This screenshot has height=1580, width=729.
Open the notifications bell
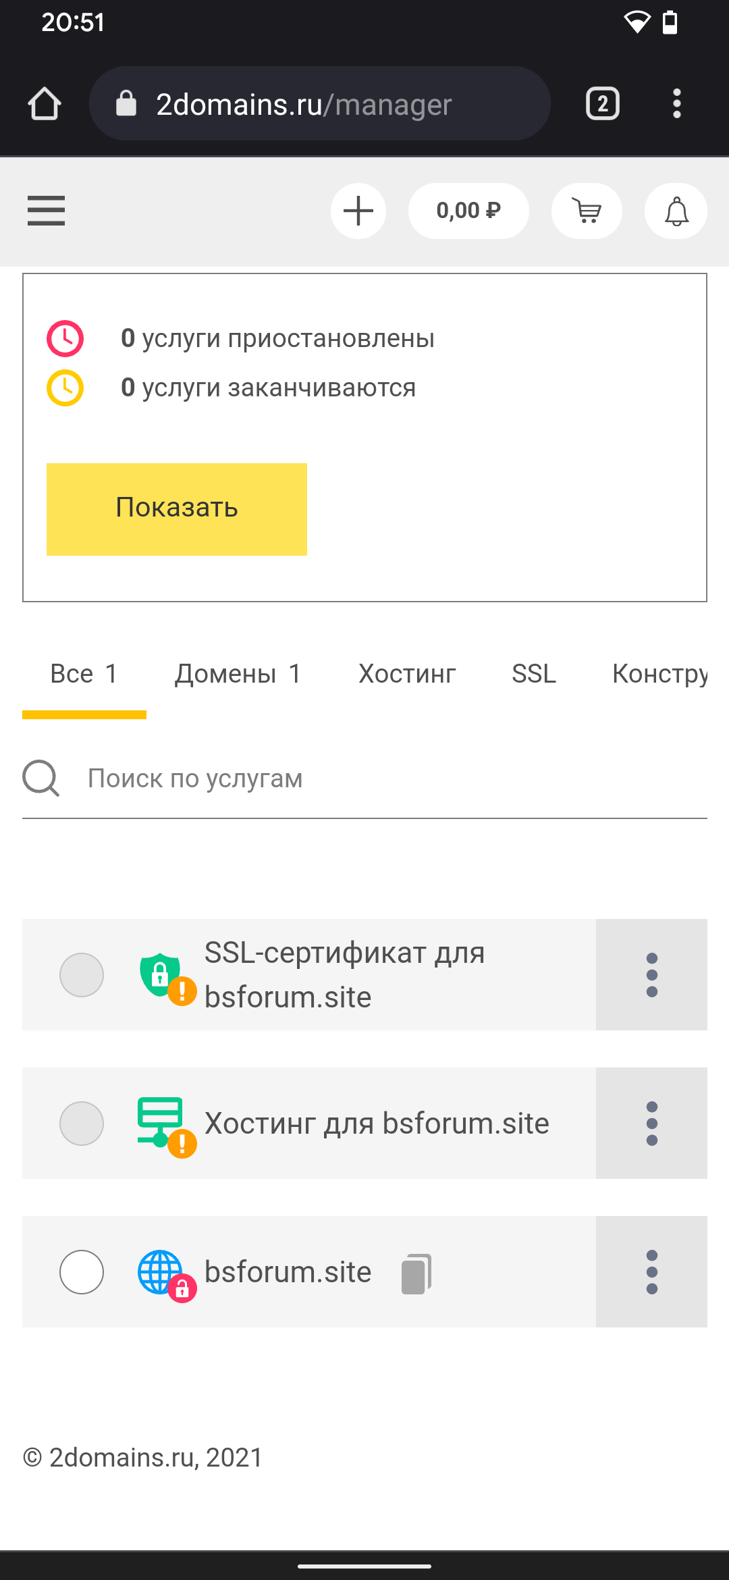click(676, 211)
